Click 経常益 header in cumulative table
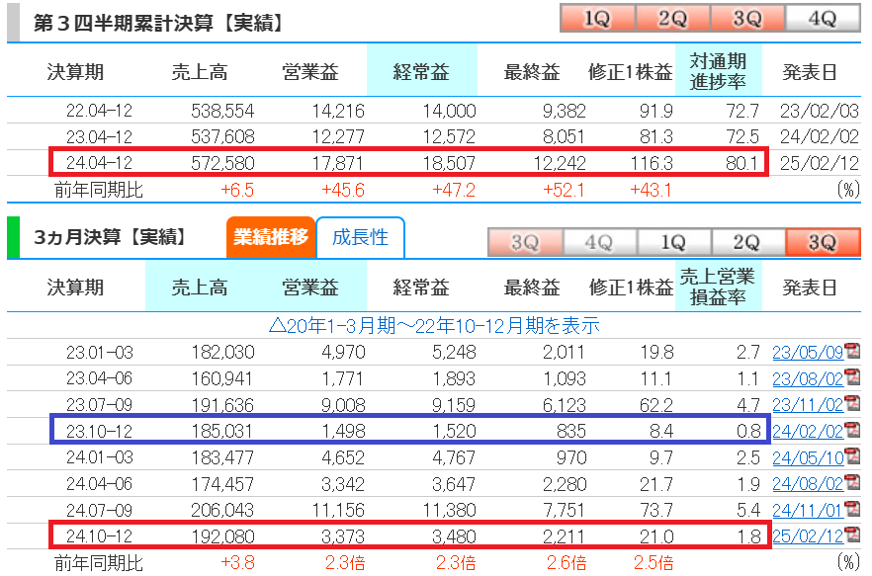This screenshot has height=576, width=872. coord(421,72)
